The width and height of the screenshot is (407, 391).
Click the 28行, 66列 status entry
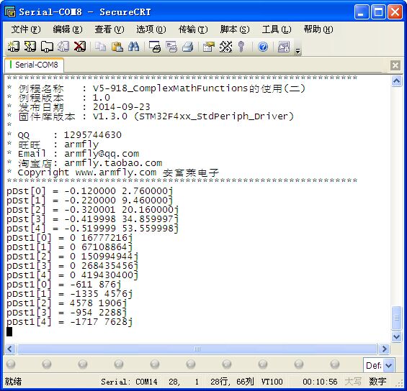coord(232,382)
